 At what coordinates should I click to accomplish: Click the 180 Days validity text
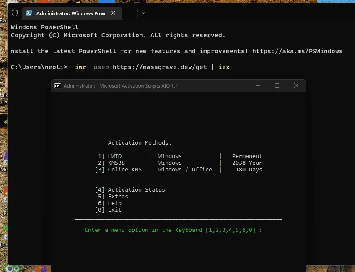tap(249, 170)
